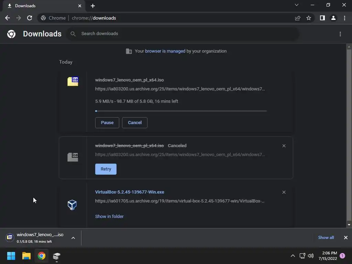Open the side panel icon
The width and height of the screenshot is (352, 264).
[x=322, y=18]
